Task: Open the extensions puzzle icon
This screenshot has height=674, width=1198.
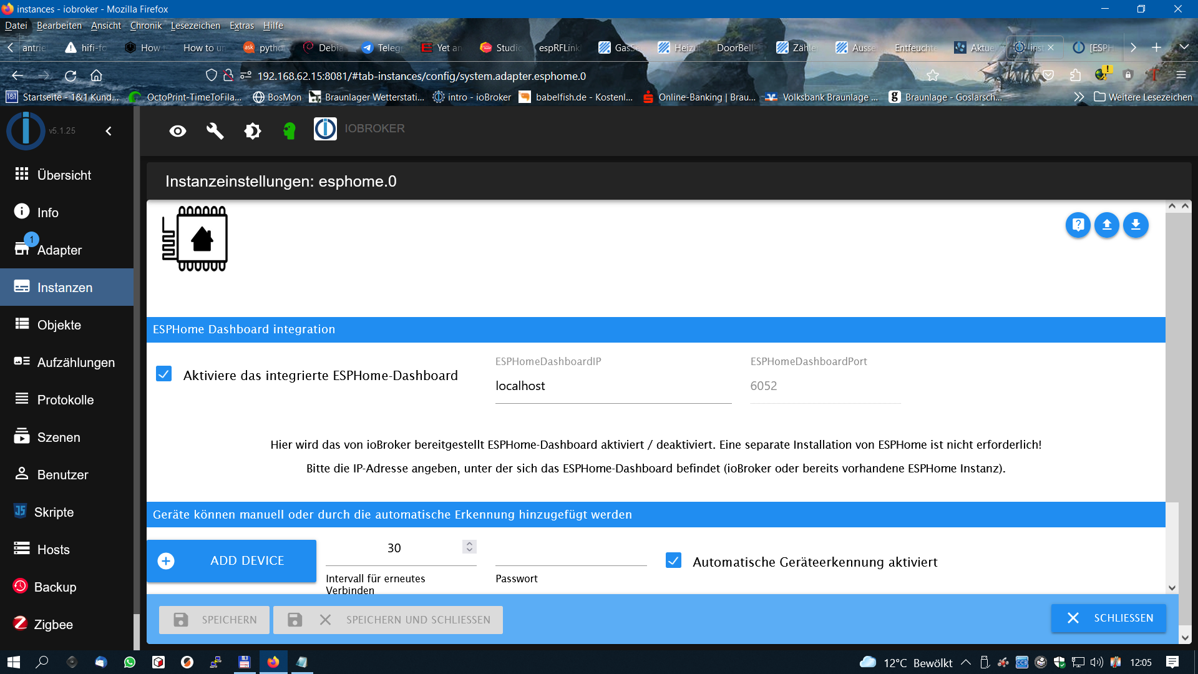Action: pyautogui.click(x=1075, y=76)
